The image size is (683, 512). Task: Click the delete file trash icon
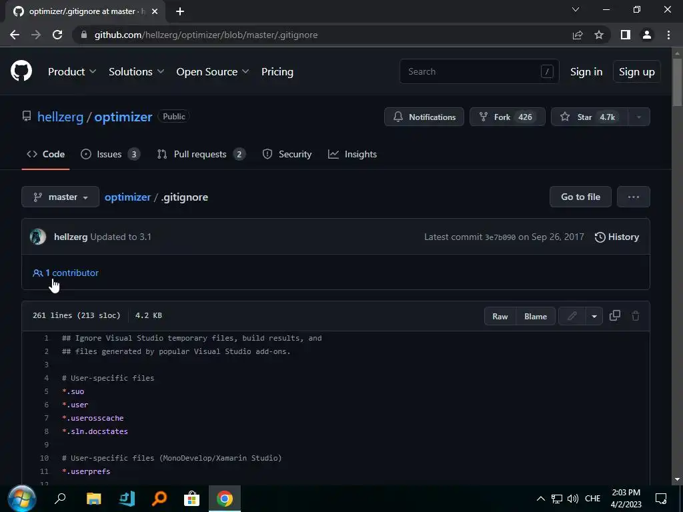[636, 316]
